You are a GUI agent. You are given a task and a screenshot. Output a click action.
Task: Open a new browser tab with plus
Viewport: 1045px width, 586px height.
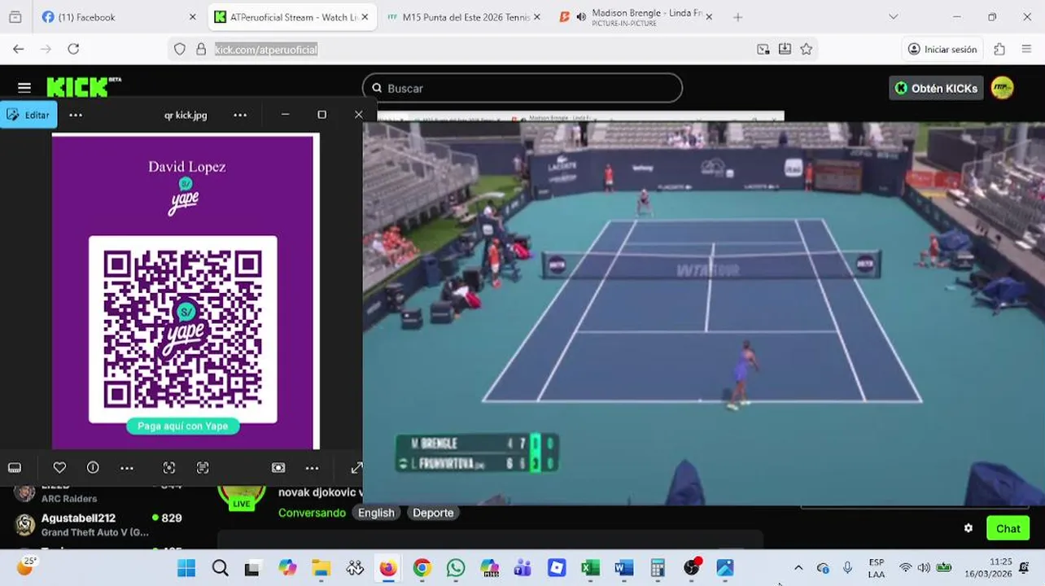[x=738, y=17]
